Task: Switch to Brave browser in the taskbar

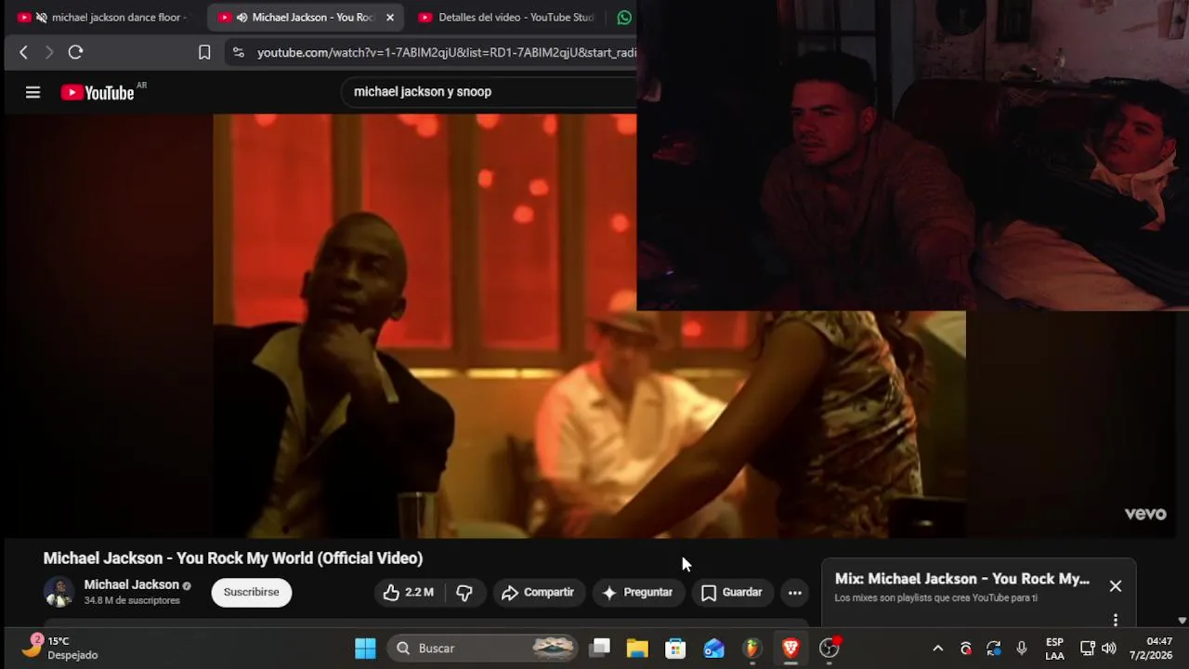Action: click(x=790, y=649)
